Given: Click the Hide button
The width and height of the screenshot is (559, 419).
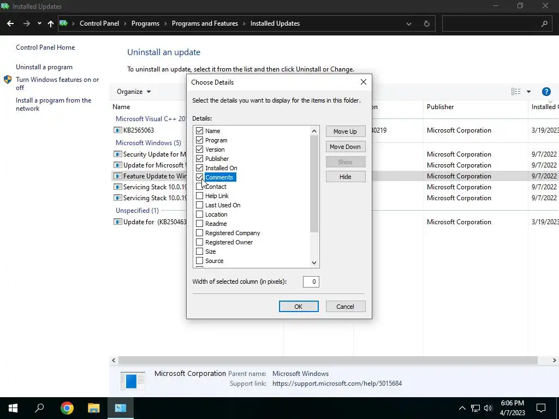Looking at the screenshot, I should coord(345,177).
